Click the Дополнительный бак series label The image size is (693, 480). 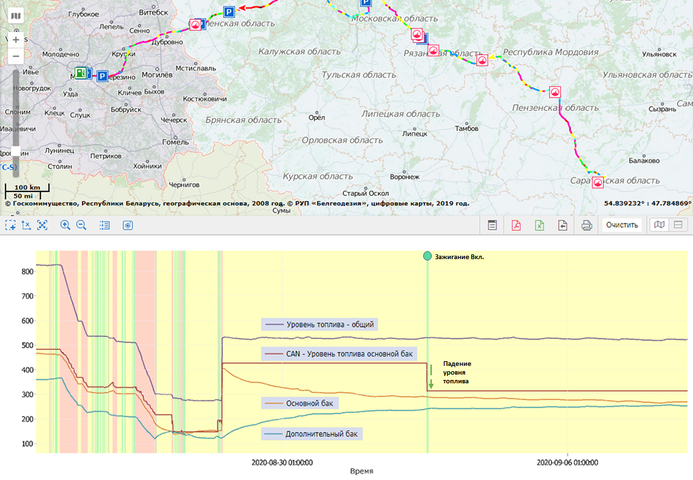pos(312,434)
